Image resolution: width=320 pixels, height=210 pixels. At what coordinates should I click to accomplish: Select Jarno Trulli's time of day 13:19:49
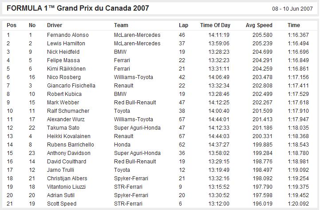pos(219,170)
